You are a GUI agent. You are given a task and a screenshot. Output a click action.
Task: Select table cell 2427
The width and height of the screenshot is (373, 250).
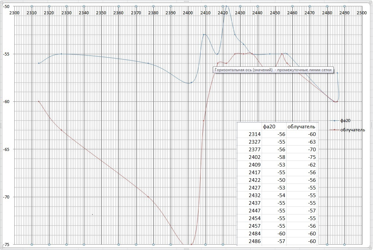coord(255,188)
